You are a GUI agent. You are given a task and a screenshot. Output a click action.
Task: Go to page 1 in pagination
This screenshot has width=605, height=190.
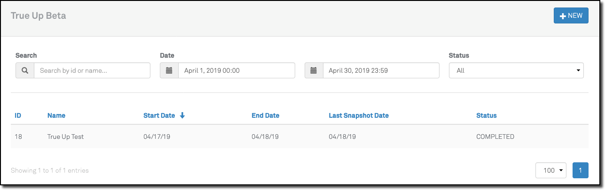580,170
